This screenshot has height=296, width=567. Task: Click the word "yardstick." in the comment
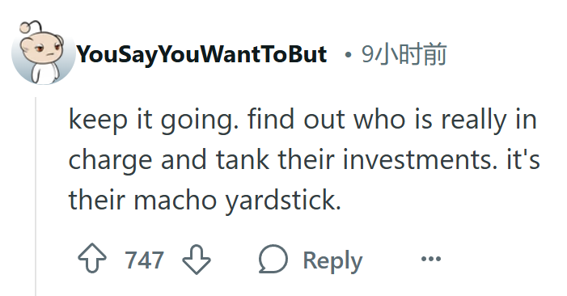point(283,201)
